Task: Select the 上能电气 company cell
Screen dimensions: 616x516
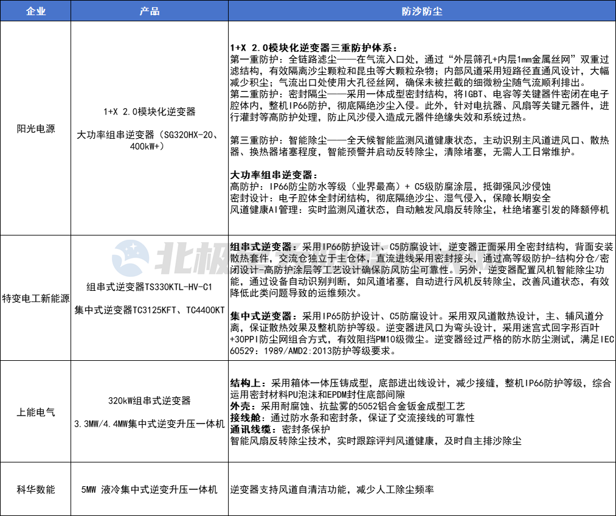Action: coord(35,412)
